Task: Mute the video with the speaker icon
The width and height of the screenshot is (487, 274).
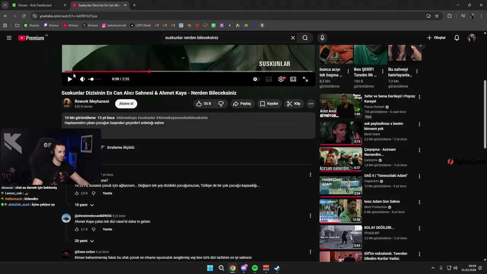Action: coord(82,79)
